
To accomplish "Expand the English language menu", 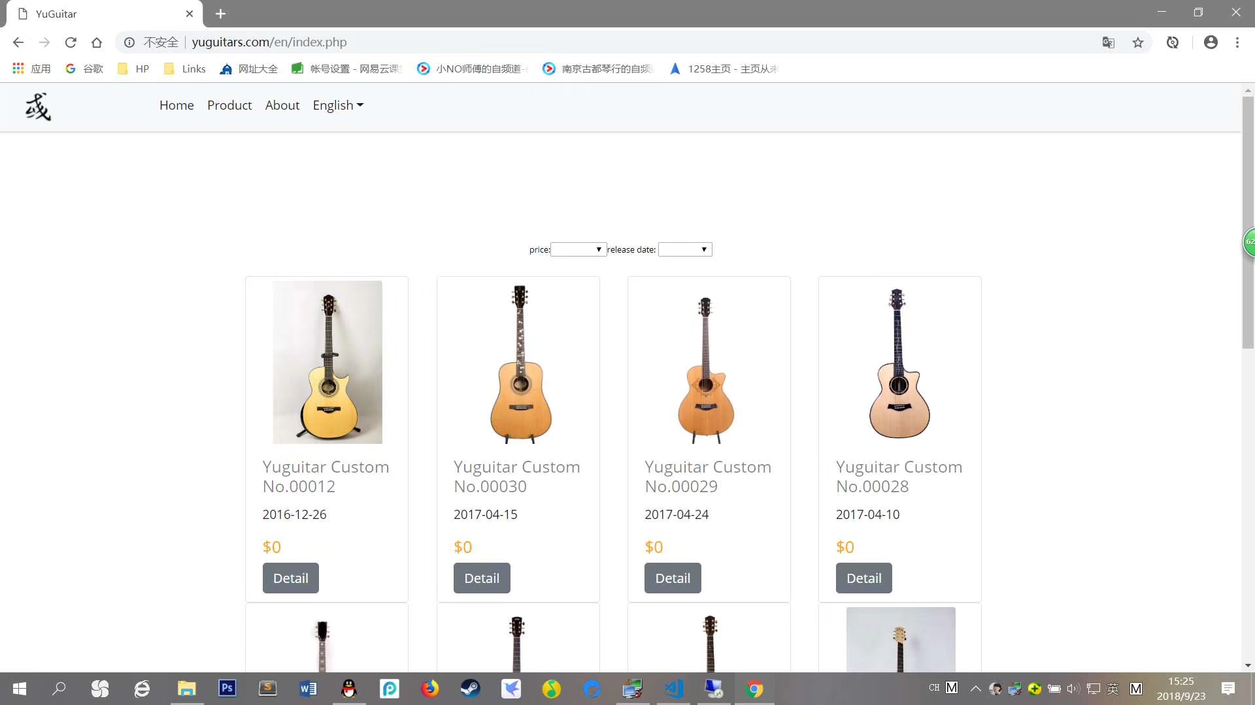I will (x=338, y=106).
